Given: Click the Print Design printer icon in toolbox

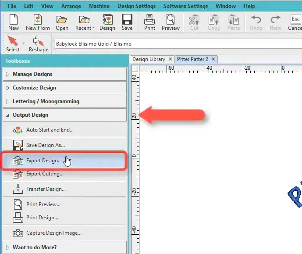Looking at the screenshot, I should [x=18, y=218].
